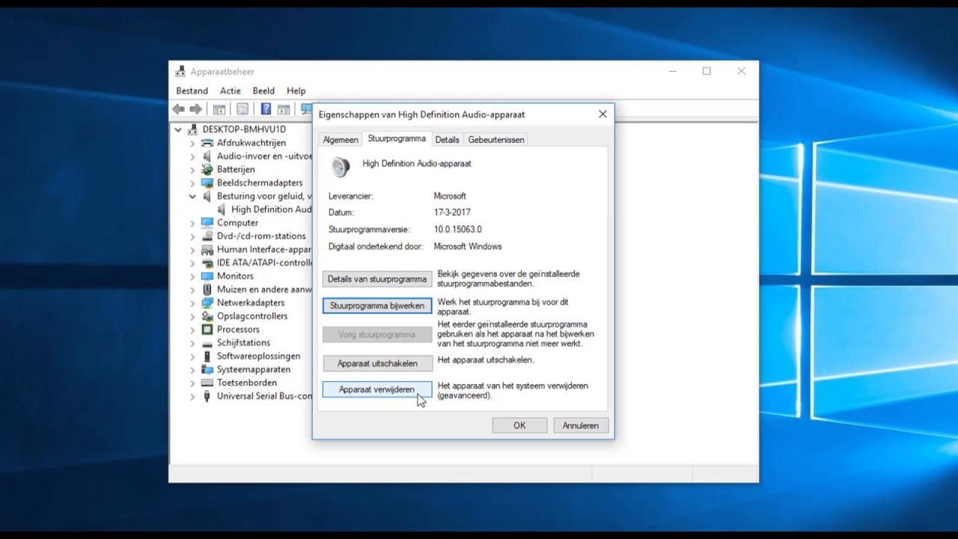The image size is (958, 539).
Task: Expand the Netwerkadapters node
Action: pyautogui.click(x=192, y=302)
